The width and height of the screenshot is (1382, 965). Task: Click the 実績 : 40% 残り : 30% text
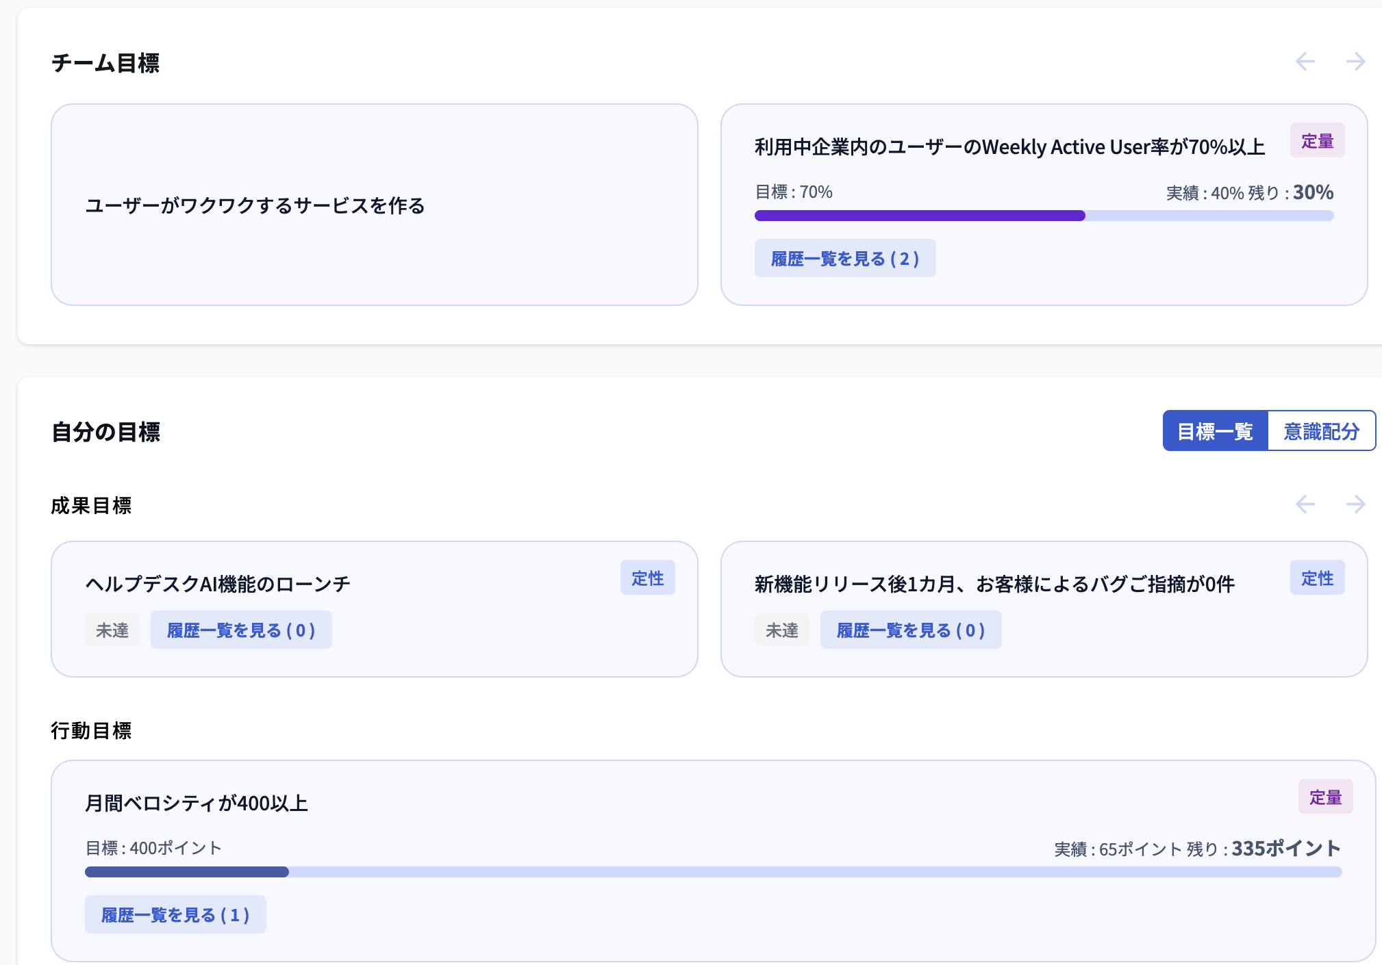tap(1250, 192)
